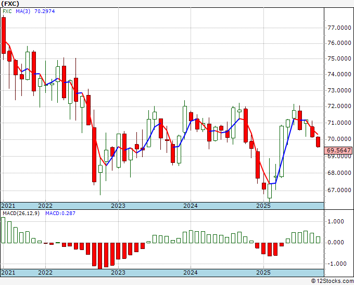Click the -1.000 MACD axis label

click(335, 264)
